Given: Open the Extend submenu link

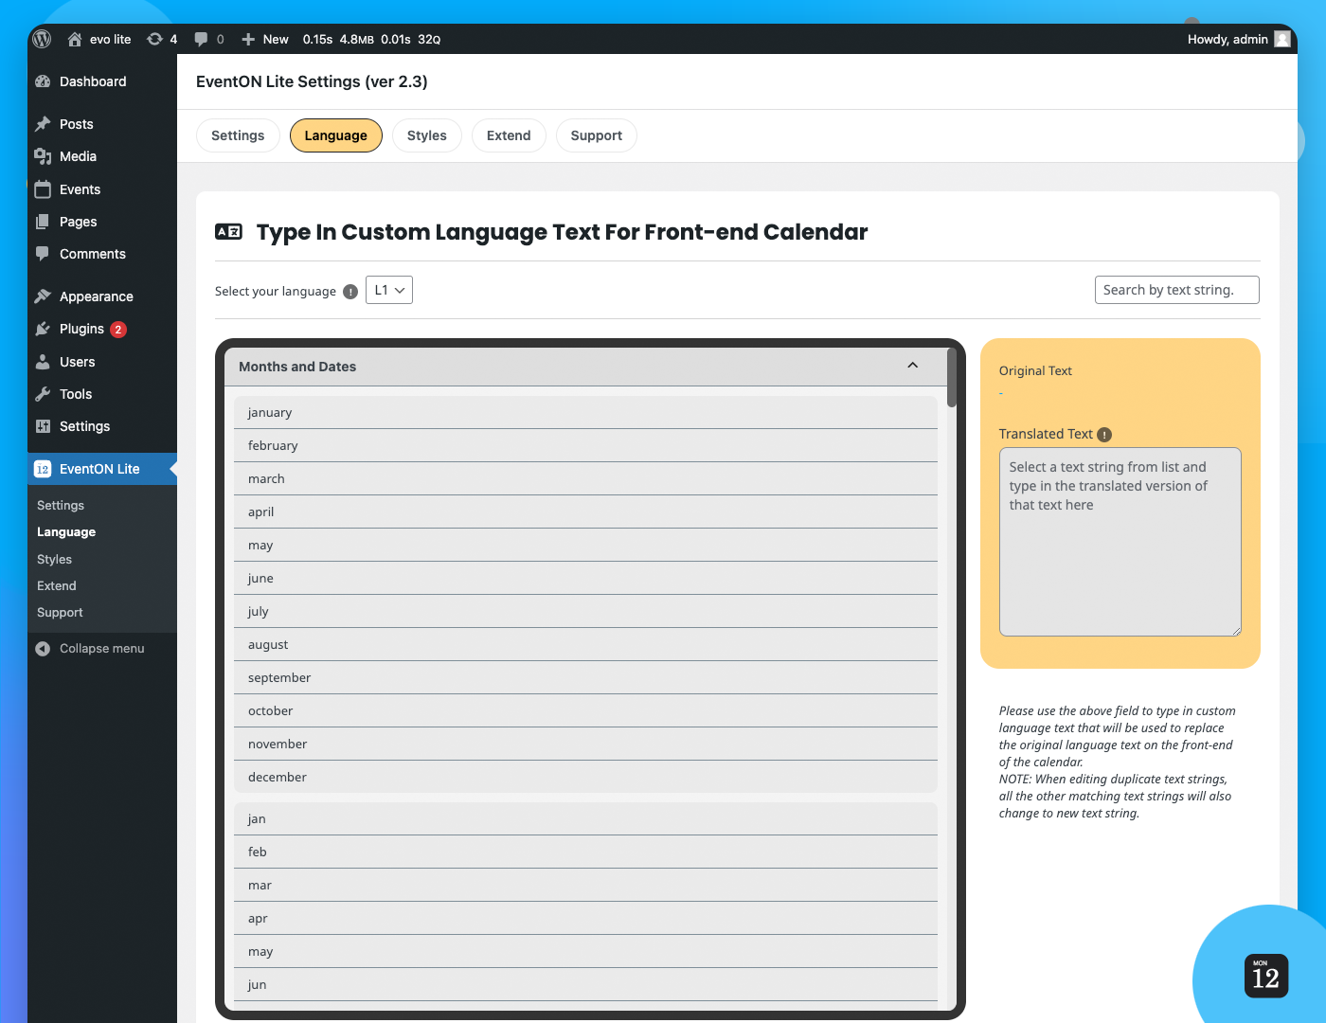Looking at the screenshot, I should point(57,586).
